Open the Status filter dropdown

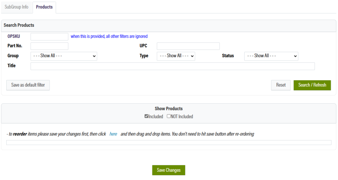click(271, 56)
